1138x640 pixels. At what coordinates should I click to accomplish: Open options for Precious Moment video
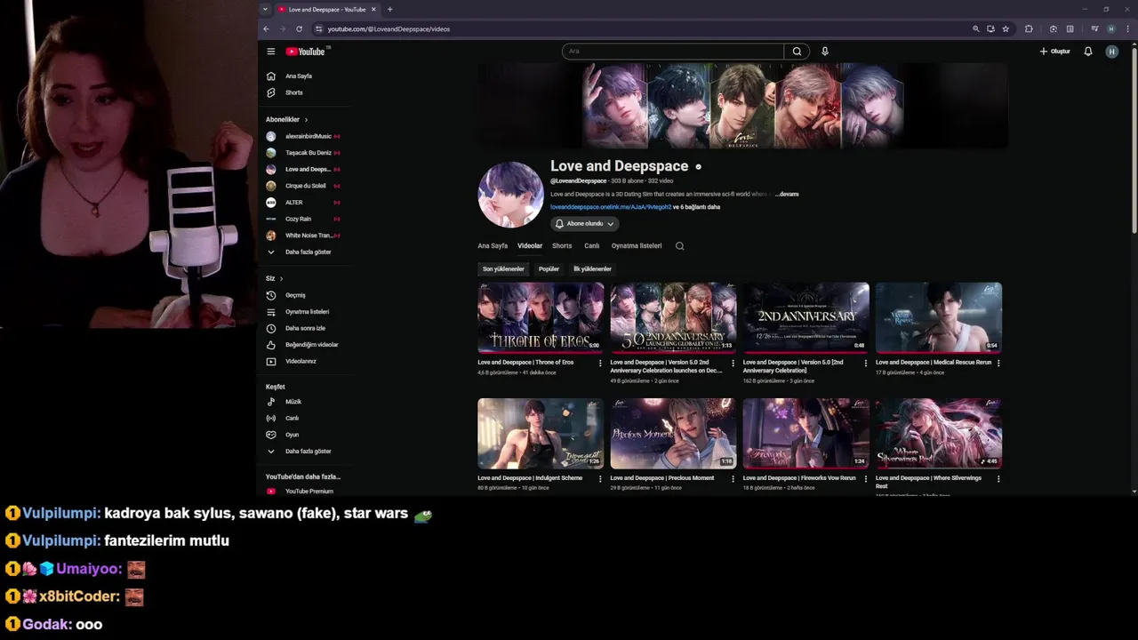(733, 478)
